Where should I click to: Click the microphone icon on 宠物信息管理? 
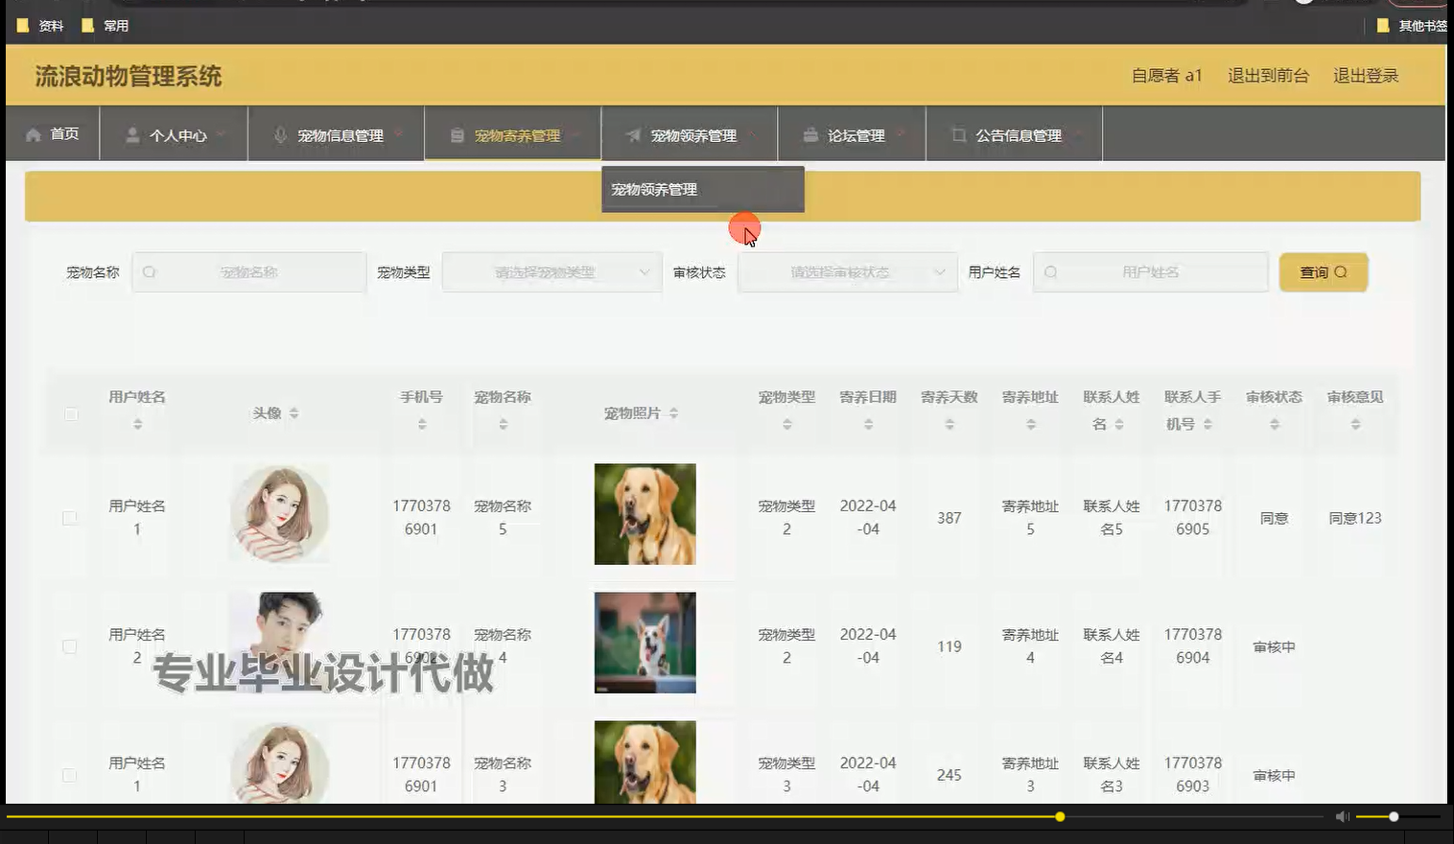[280, 134]
